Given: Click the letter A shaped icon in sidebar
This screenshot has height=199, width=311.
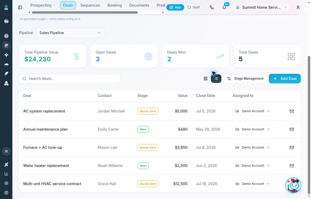Looking at the screenshot, I should click(6, 83).
